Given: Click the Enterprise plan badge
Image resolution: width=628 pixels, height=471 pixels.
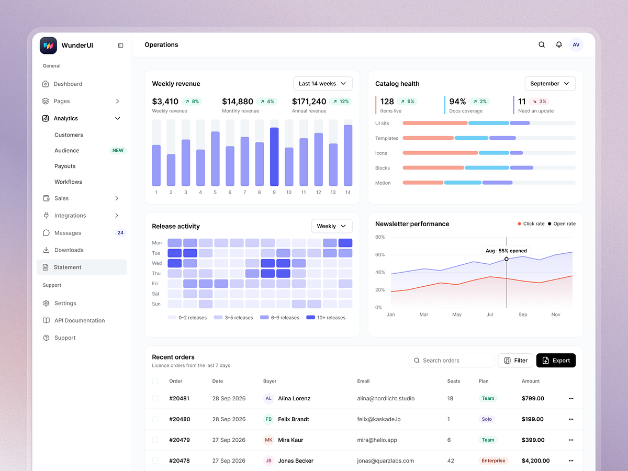Looking at the screenshot, I should [x=494, y=461].
